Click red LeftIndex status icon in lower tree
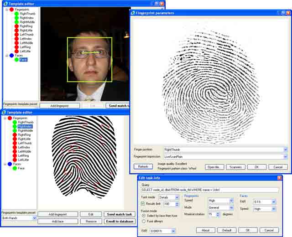This screenshot has width=292, height=237. point(15,147)
